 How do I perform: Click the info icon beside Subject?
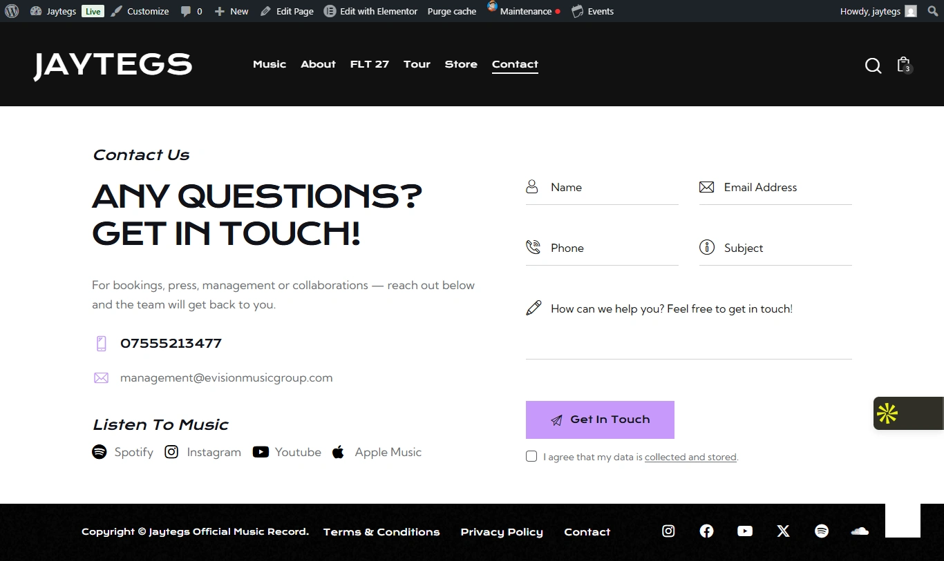[x=706, y=247]
